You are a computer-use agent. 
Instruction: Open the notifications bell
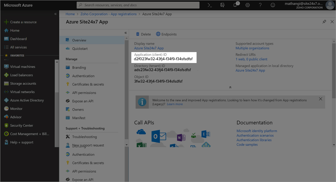point(235,5)
